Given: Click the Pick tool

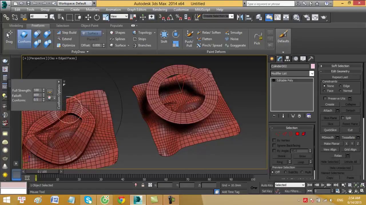Looking at the screenshot, I should tap(257, 39).
